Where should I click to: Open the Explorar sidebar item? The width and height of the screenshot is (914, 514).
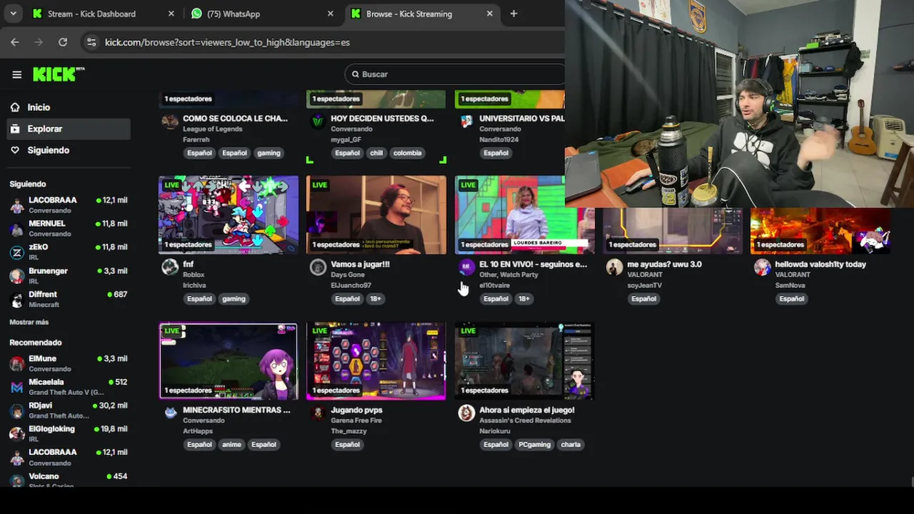(x=69, y=128)
